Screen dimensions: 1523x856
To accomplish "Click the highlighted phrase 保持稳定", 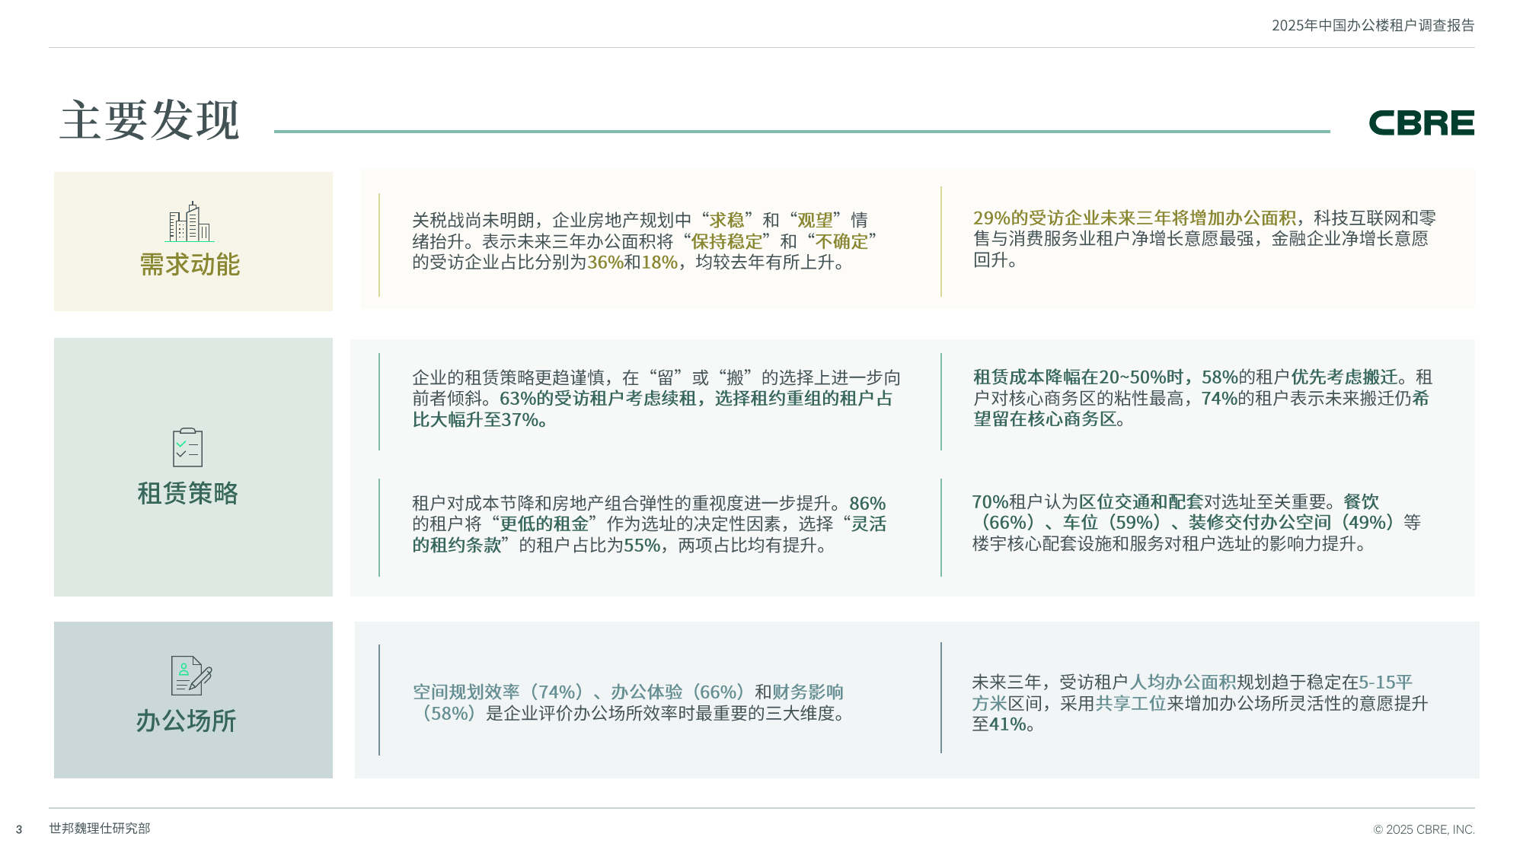I will [726, 241].
